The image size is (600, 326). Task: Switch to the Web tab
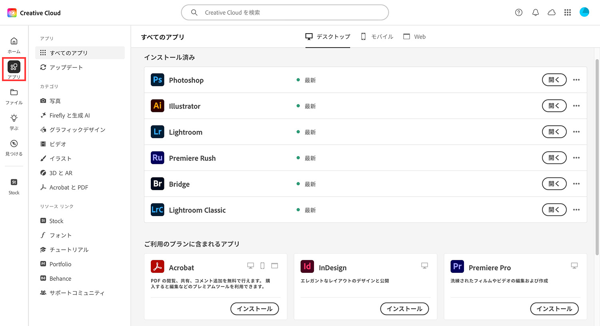pos(414,37)
